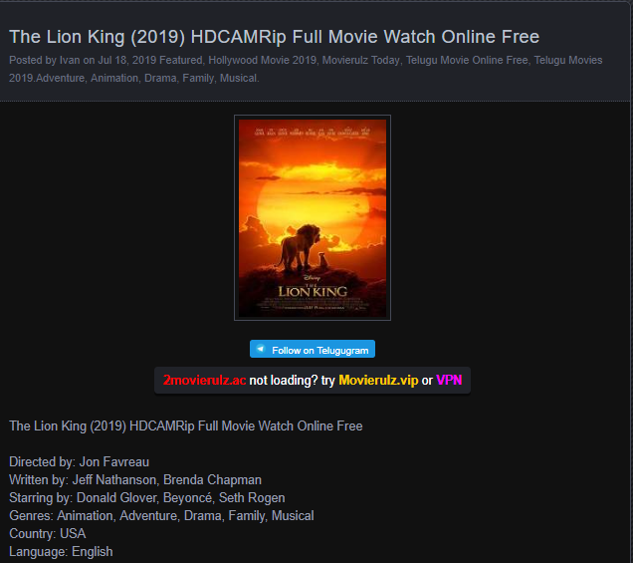This screenshot has height=563, width=633.
Task: Click the Disney Lion King logo on poster
Action: point(313,287)
